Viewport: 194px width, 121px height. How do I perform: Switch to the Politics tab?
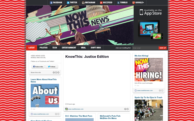43,48
